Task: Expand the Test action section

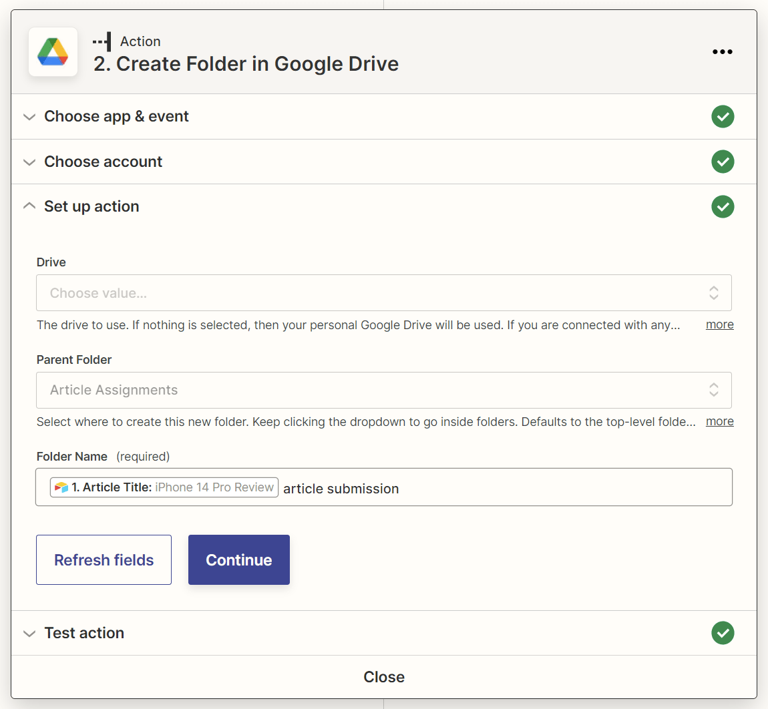Action: 29,632
